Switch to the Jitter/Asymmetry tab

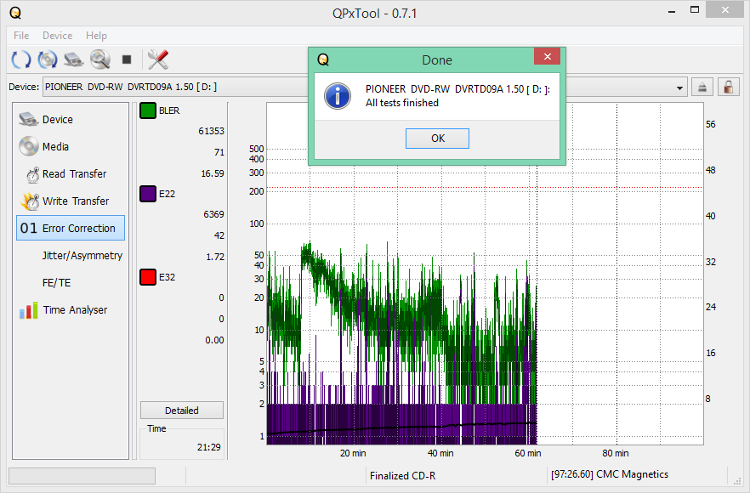point(82,255)
